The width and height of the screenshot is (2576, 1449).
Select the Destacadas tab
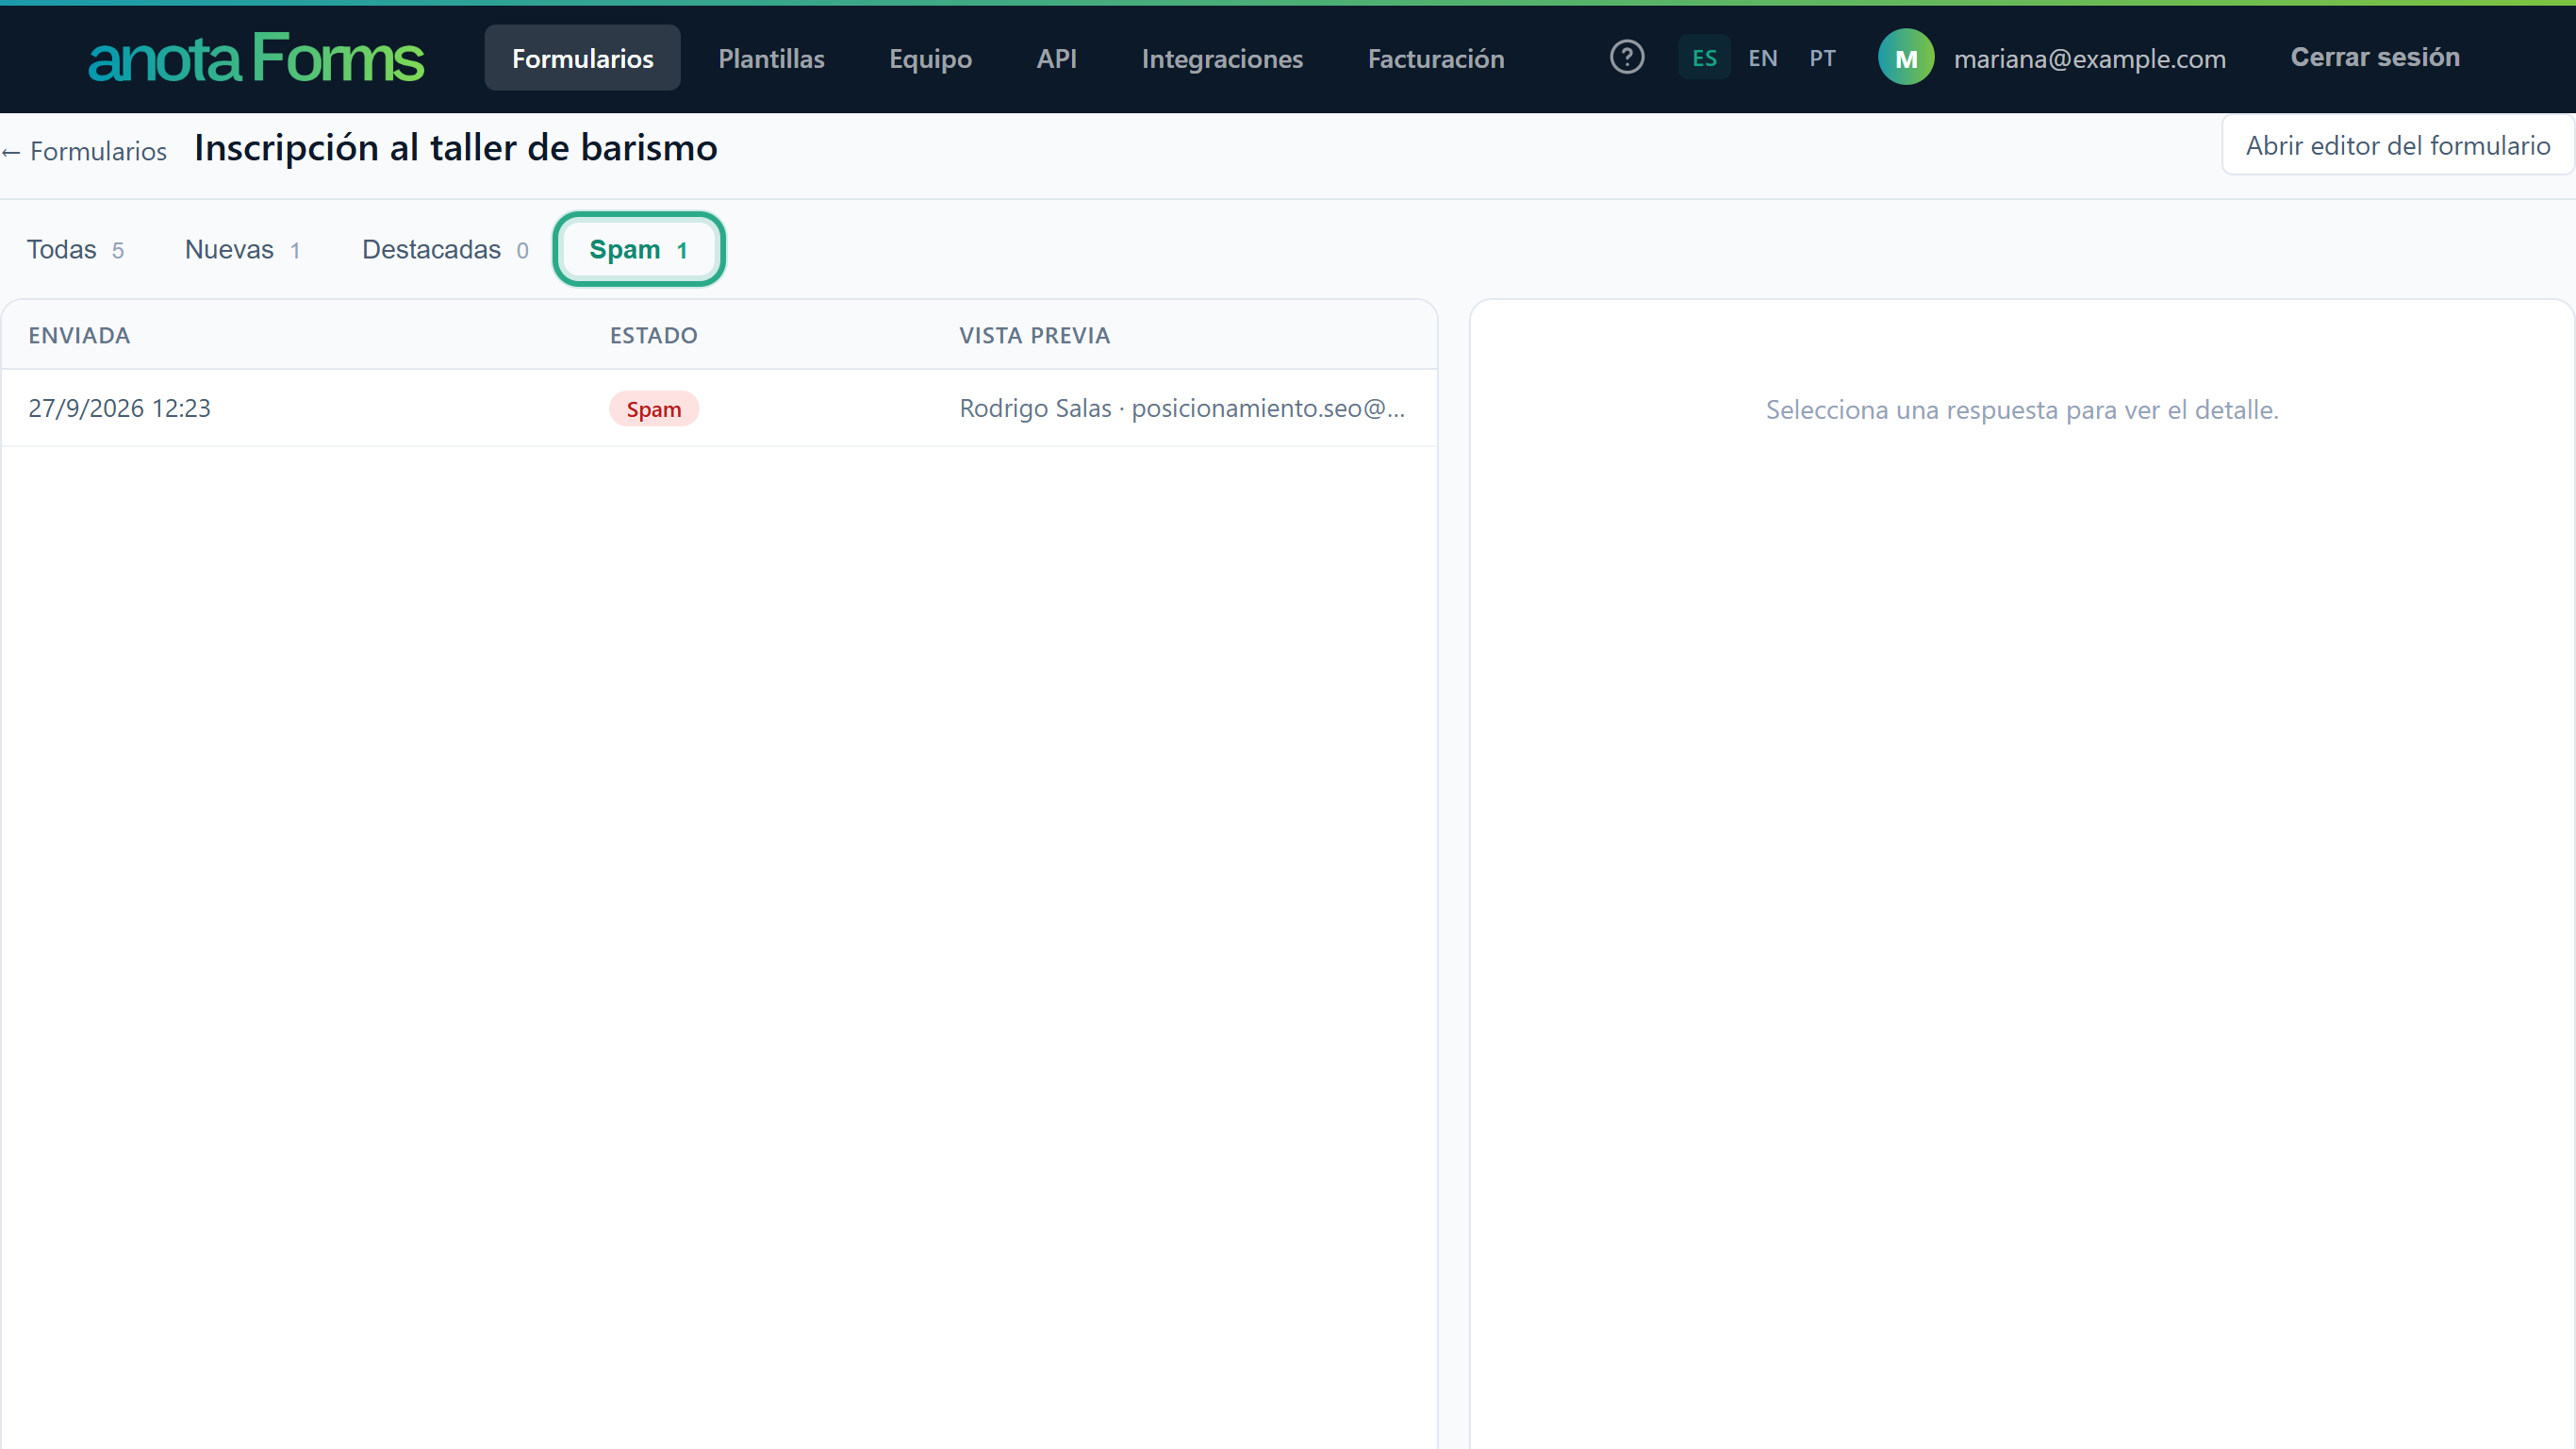[445, 249]
